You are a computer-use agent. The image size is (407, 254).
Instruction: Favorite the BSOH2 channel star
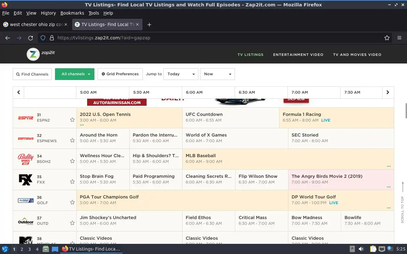click(72, 161)
